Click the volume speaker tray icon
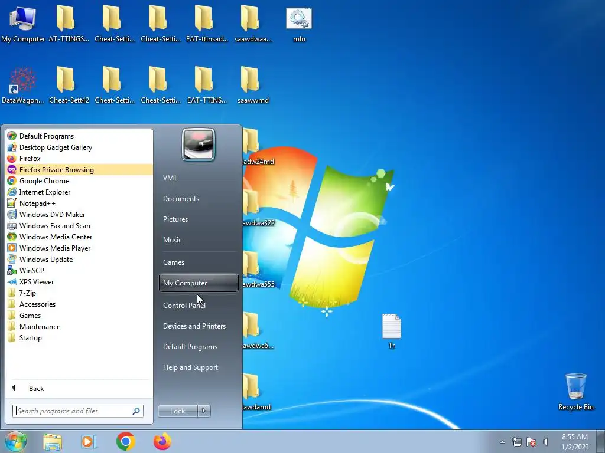The width and height of the screenshot is (605, 453). (545, 442)
